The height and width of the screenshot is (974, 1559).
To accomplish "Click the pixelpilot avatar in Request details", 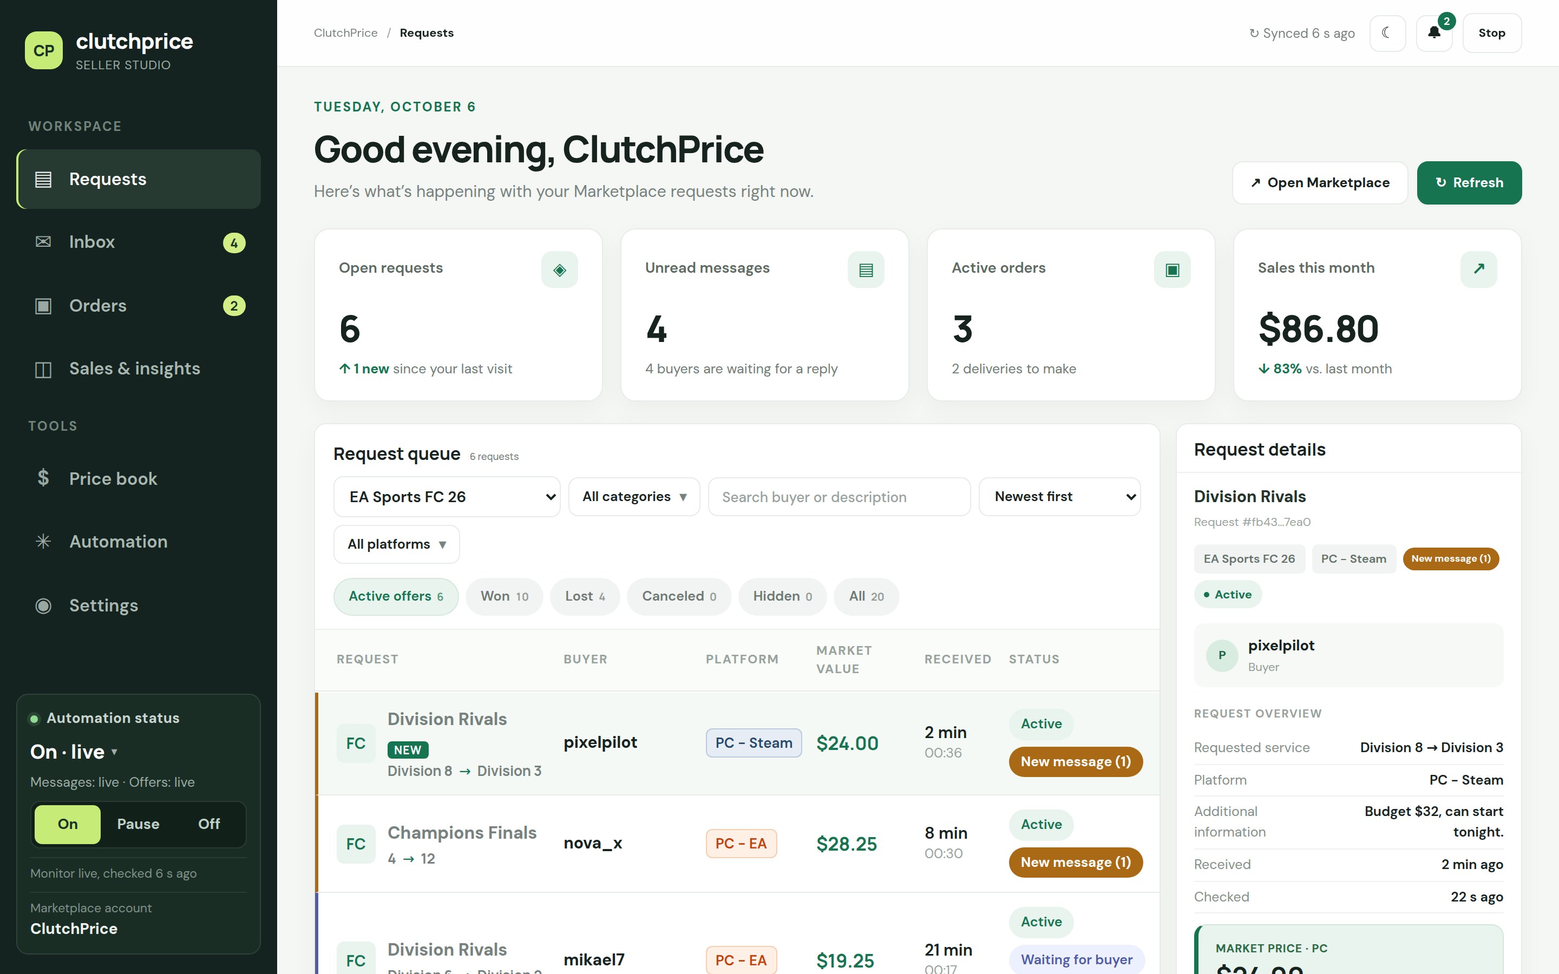I will (x=1222, y=656).
